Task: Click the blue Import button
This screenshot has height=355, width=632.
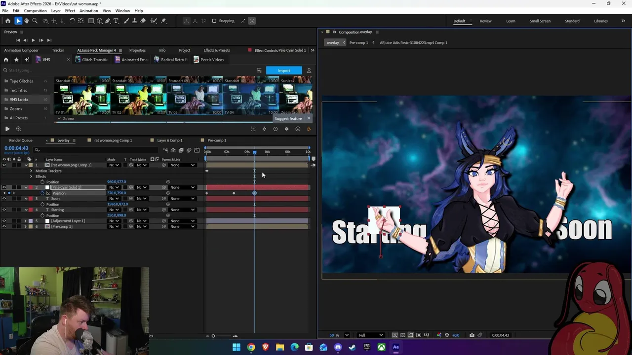Action: 284,71
